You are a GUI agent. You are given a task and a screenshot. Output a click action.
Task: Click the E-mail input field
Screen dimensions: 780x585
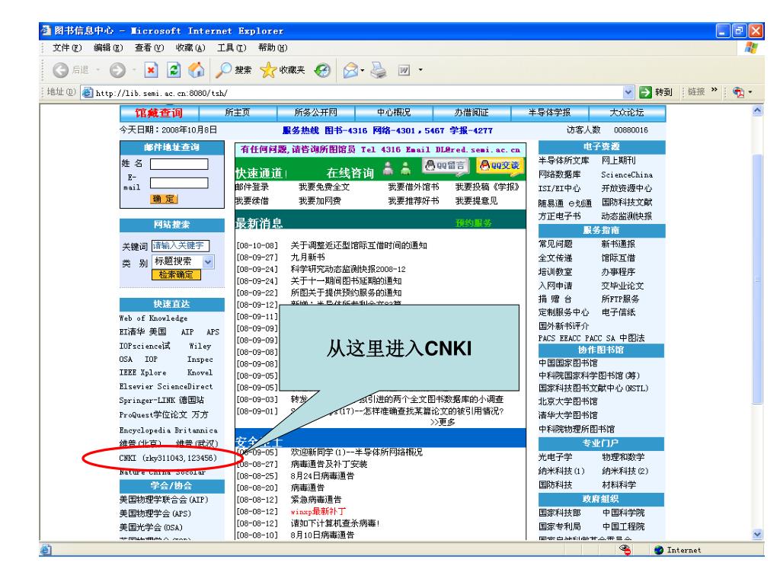[x=179, y=183]
